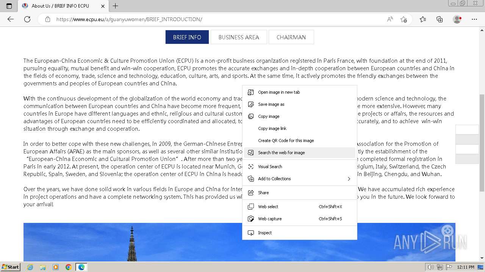
Task: Expand Add to Collections submenu arrow
Action: pyautogui.click(x=349, y=179)
